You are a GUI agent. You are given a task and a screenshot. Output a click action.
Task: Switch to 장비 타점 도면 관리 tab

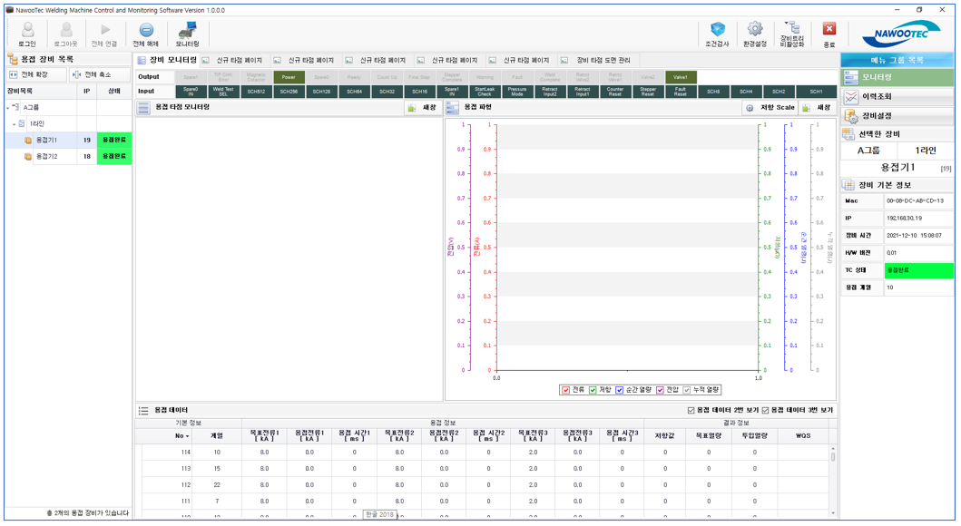[603, 61]
